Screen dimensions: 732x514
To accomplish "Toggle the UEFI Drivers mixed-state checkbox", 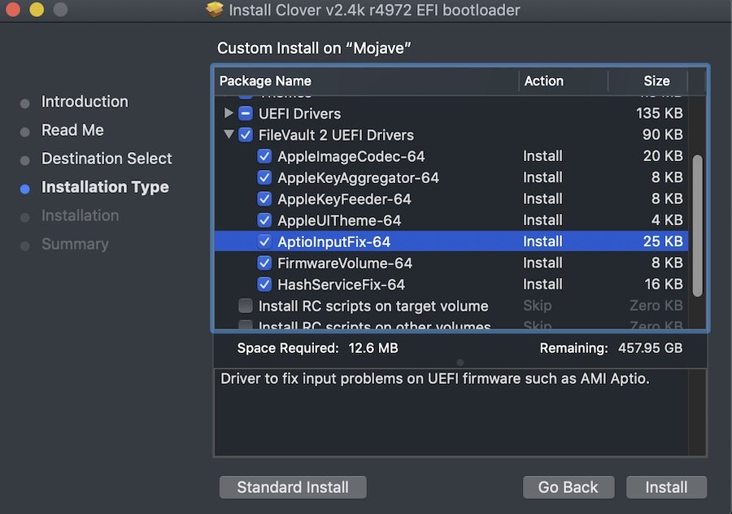I will pyautogui.click(x=246, y=113).
